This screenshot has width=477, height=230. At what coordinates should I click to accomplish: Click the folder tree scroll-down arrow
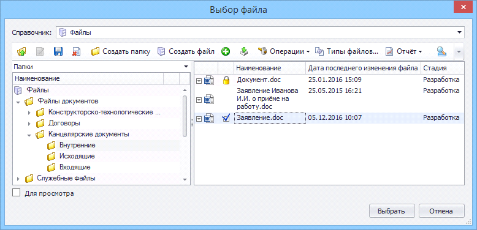click(185, 180)
